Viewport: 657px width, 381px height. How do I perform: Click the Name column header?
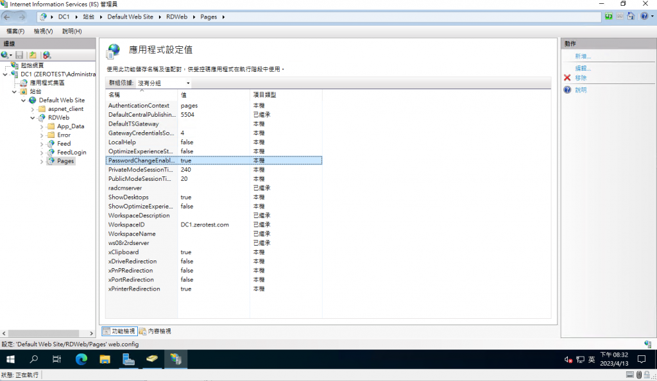point(142,95)
